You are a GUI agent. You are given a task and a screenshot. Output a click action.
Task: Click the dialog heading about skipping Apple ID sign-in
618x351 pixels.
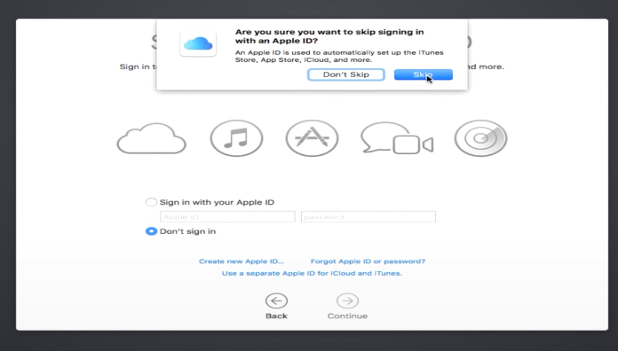point(329,36)
